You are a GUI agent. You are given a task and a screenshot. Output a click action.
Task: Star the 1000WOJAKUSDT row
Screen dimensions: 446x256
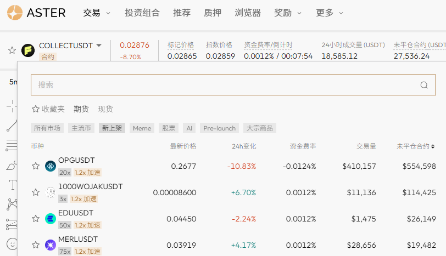36,192
